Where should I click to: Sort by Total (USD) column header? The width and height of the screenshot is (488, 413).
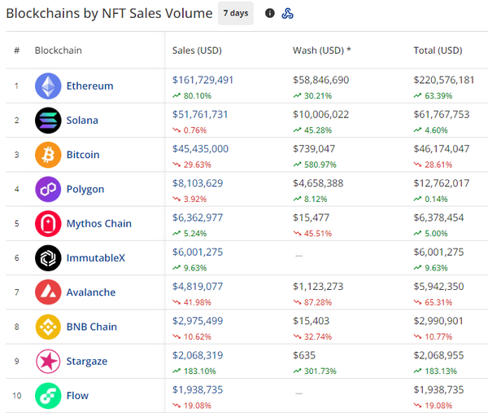tap(438, 51)
